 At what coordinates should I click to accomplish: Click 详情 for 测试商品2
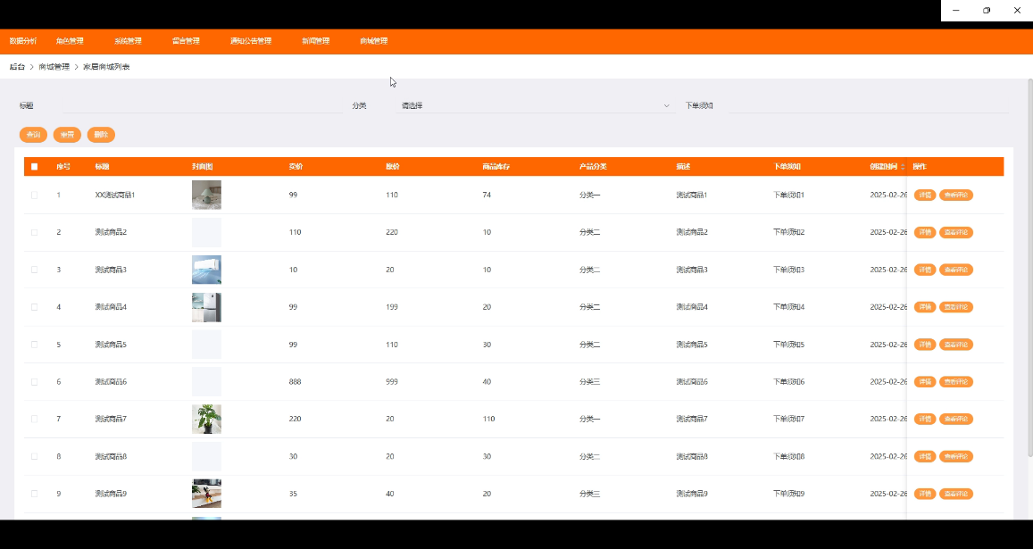pyautogui.click(x=925, y=232)
